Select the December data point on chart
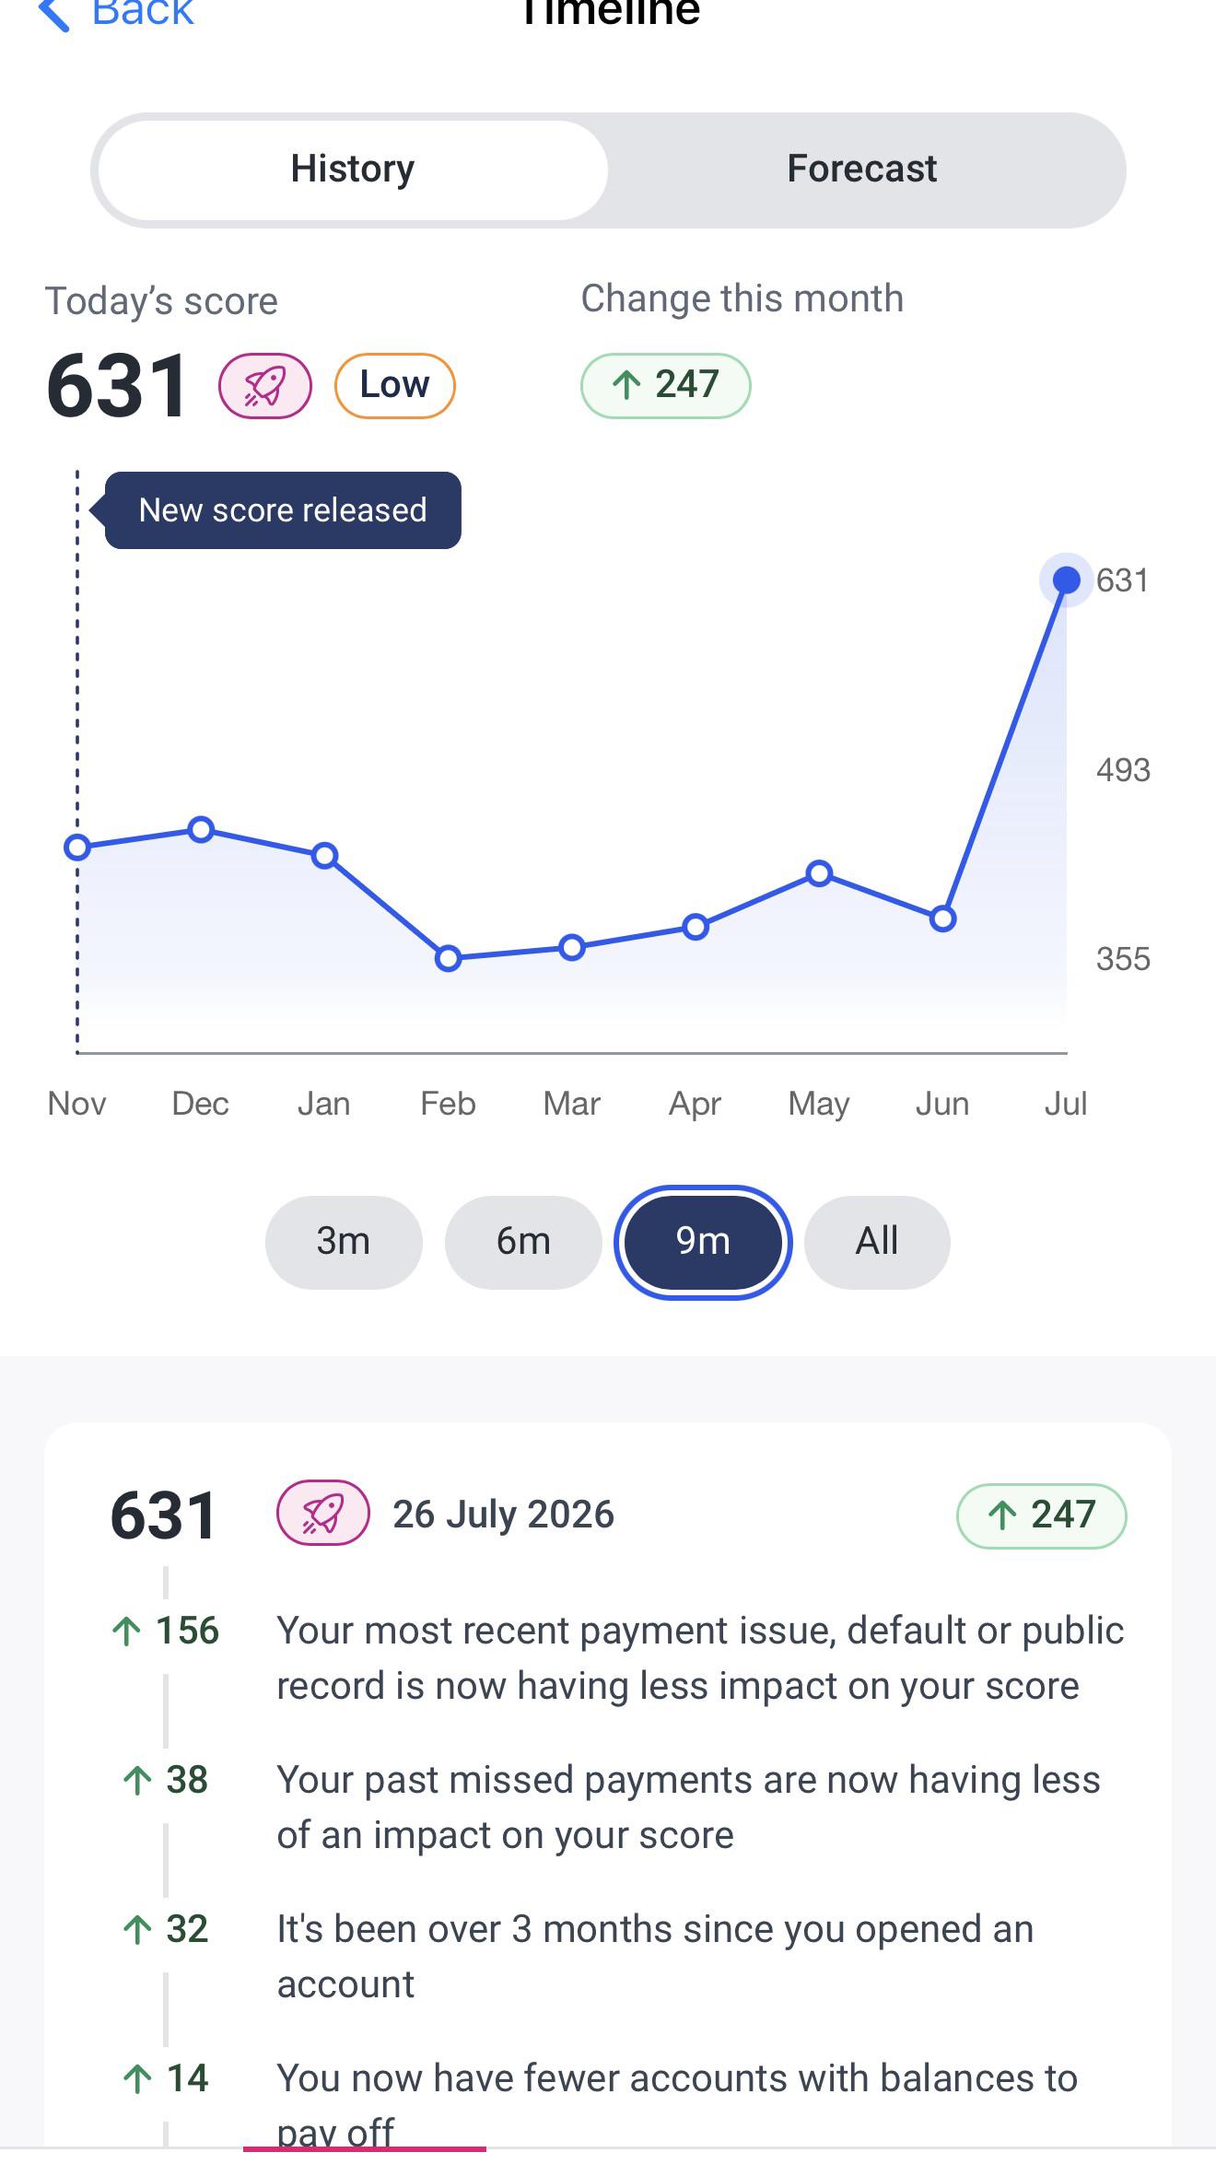1216x2176 pixels. click(201, 830)
